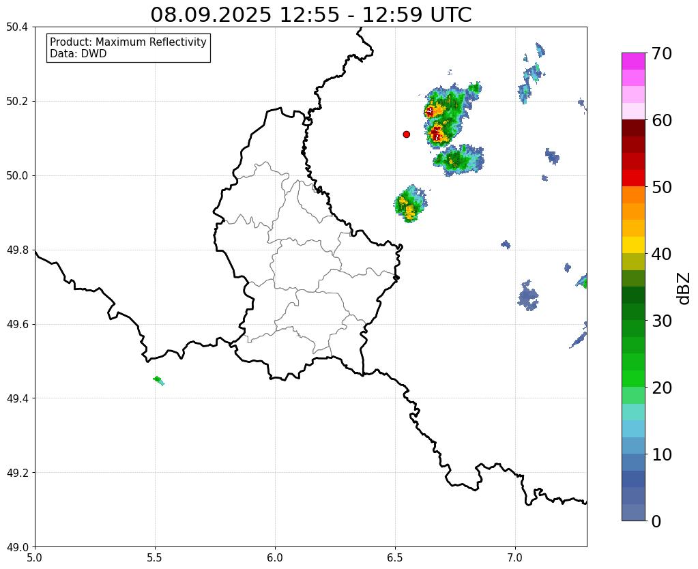Click the x-axis label '5.5'
Viewport: 698px width, 569px height.
[155, 557]
